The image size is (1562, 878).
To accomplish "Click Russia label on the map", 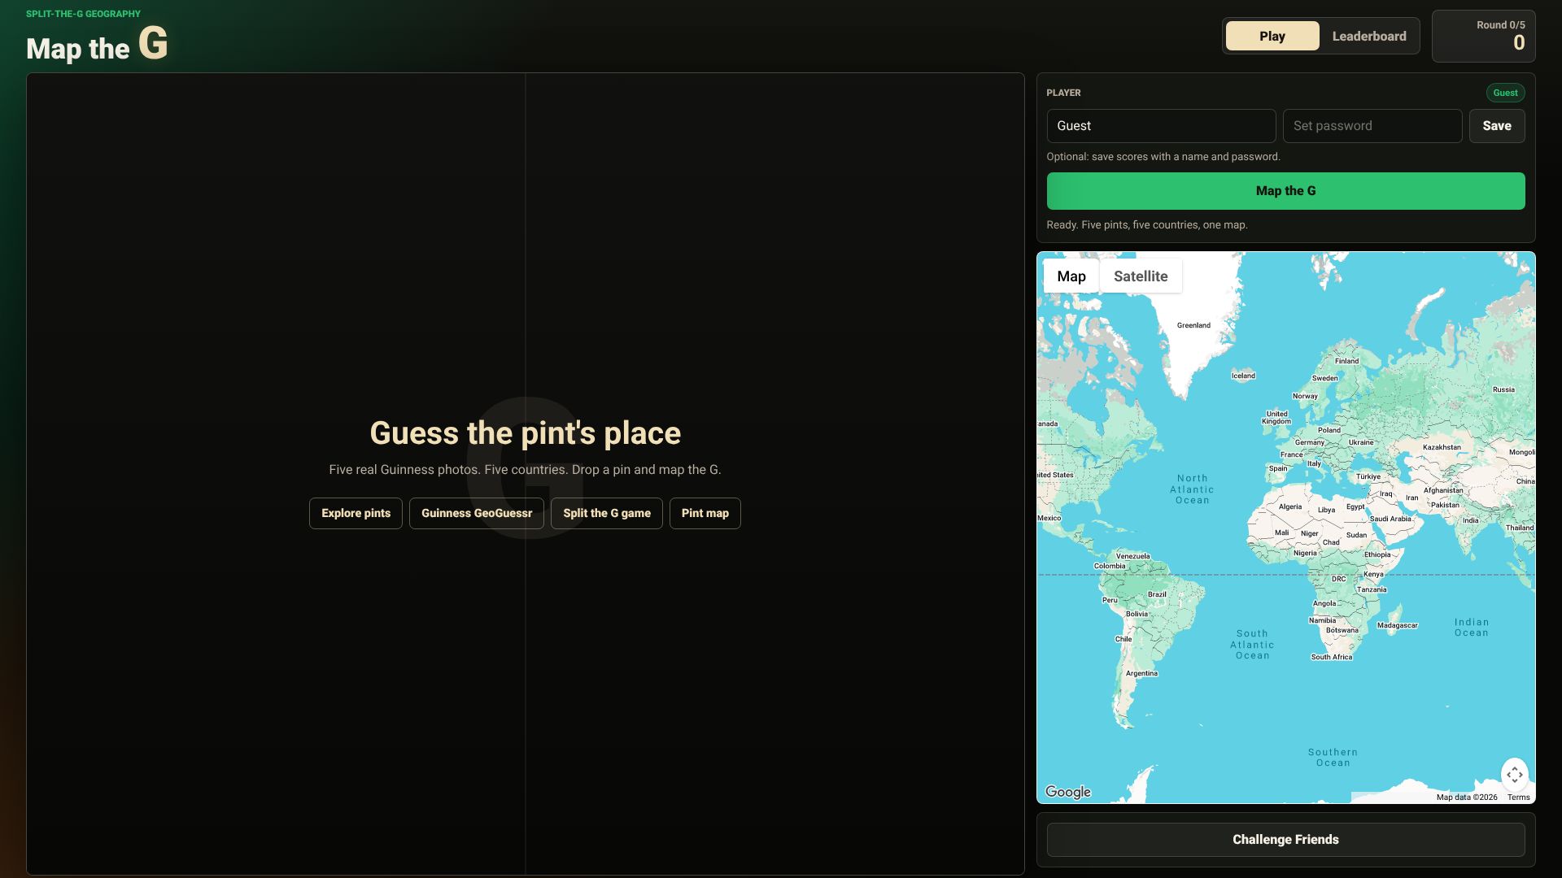I will [1503, 389].
